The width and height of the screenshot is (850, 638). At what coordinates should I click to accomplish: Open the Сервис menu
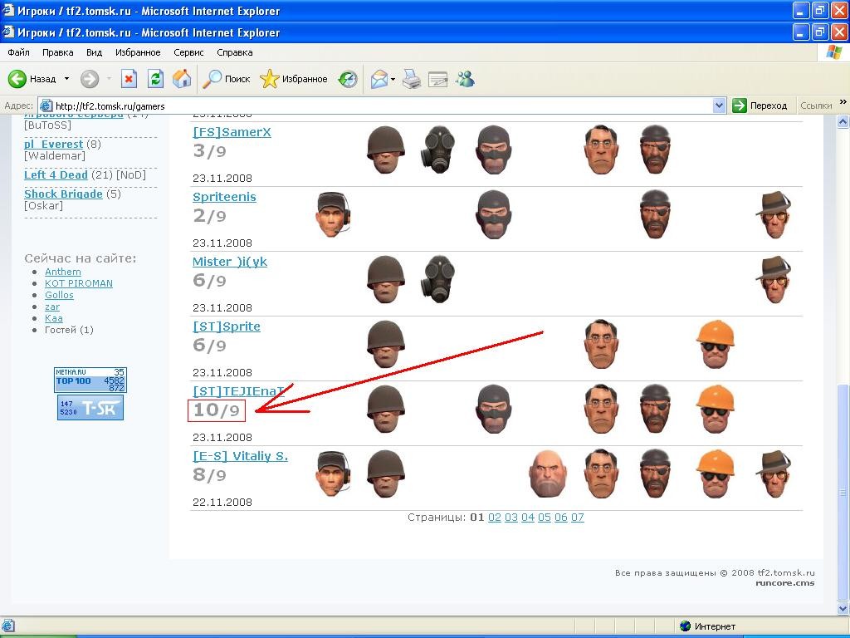(x=188, y=52)
